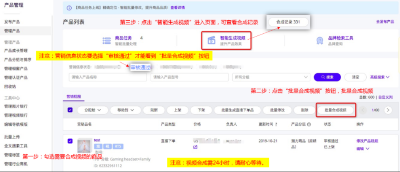Click the sort arrow beside 更新时间

(277, 124)
